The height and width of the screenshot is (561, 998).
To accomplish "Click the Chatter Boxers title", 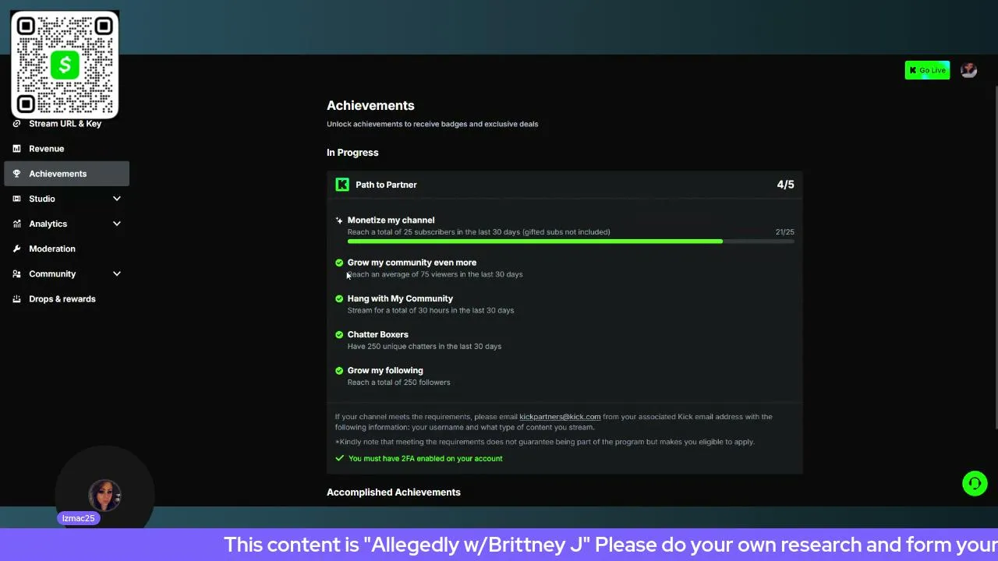I will pos(377,334).
